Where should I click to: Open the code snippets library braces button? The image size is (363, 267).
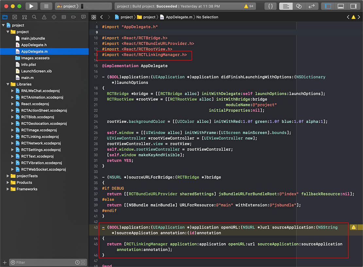pyautogui.click(x=270, y=6)
